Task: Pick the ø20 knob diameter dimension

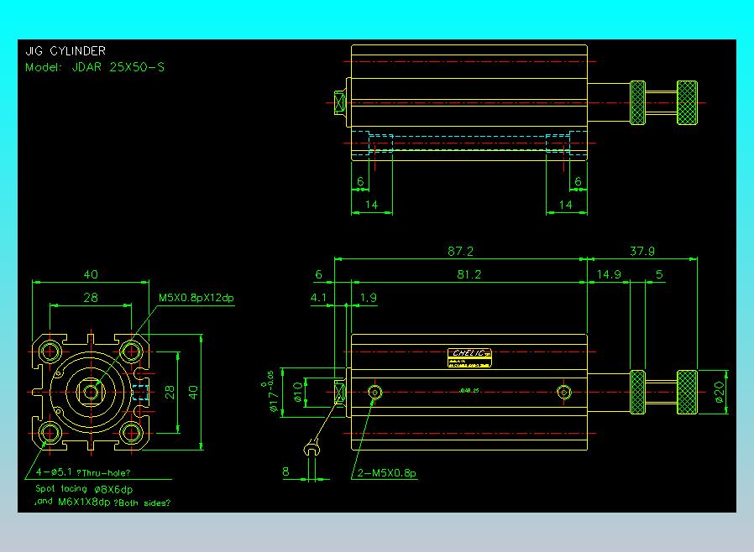Action: coord(719,392)
